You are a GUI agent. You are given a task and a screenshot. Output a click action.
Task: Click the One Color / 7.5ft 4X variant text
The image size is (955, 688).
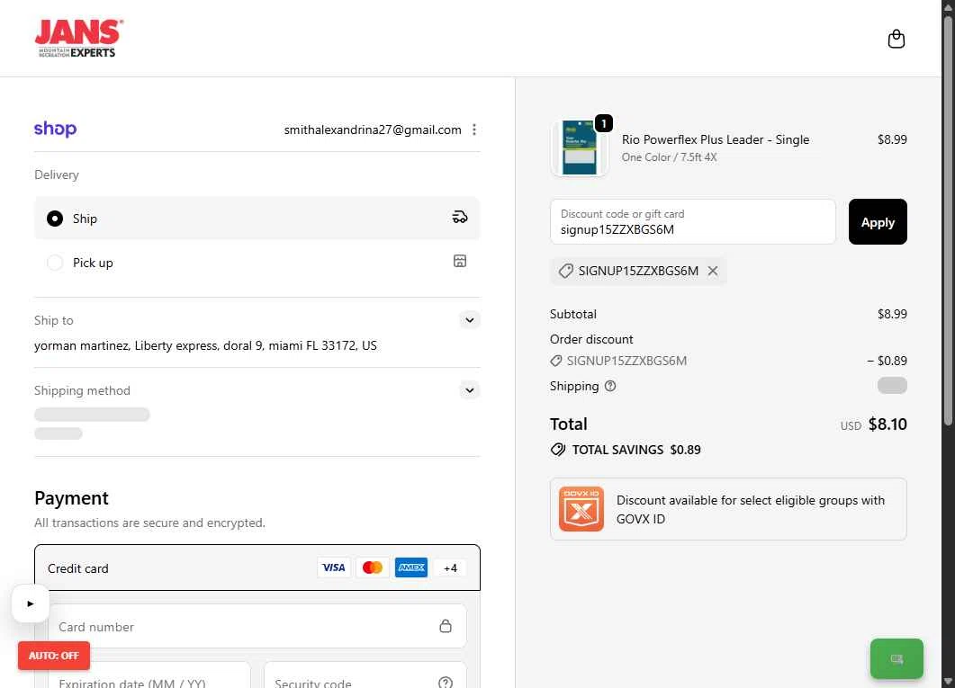pyautogui.click(x=669, y=157)
